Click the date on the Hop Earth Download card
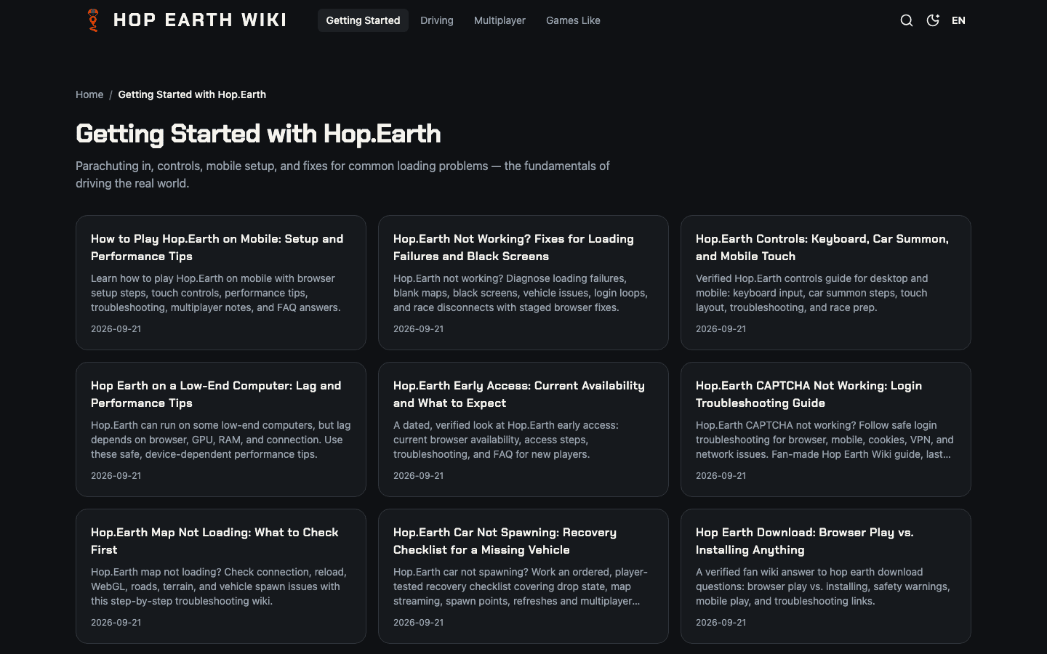The height and width of the screenshot is (654, 1047). [x=721, y=623]
